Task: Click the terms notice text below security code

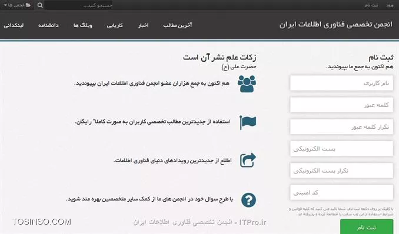Action: click(341, 212)
